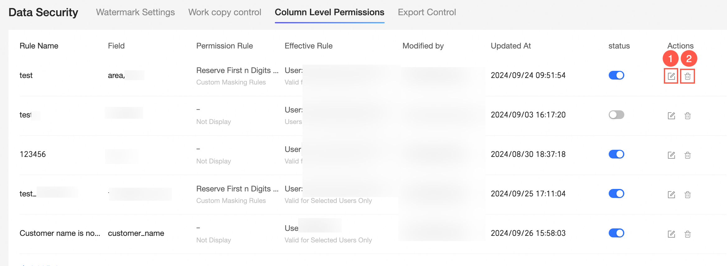Delete the rule updated 2024/09/25 17:11:04
The image size is (727, 266).
coord(687,195)
